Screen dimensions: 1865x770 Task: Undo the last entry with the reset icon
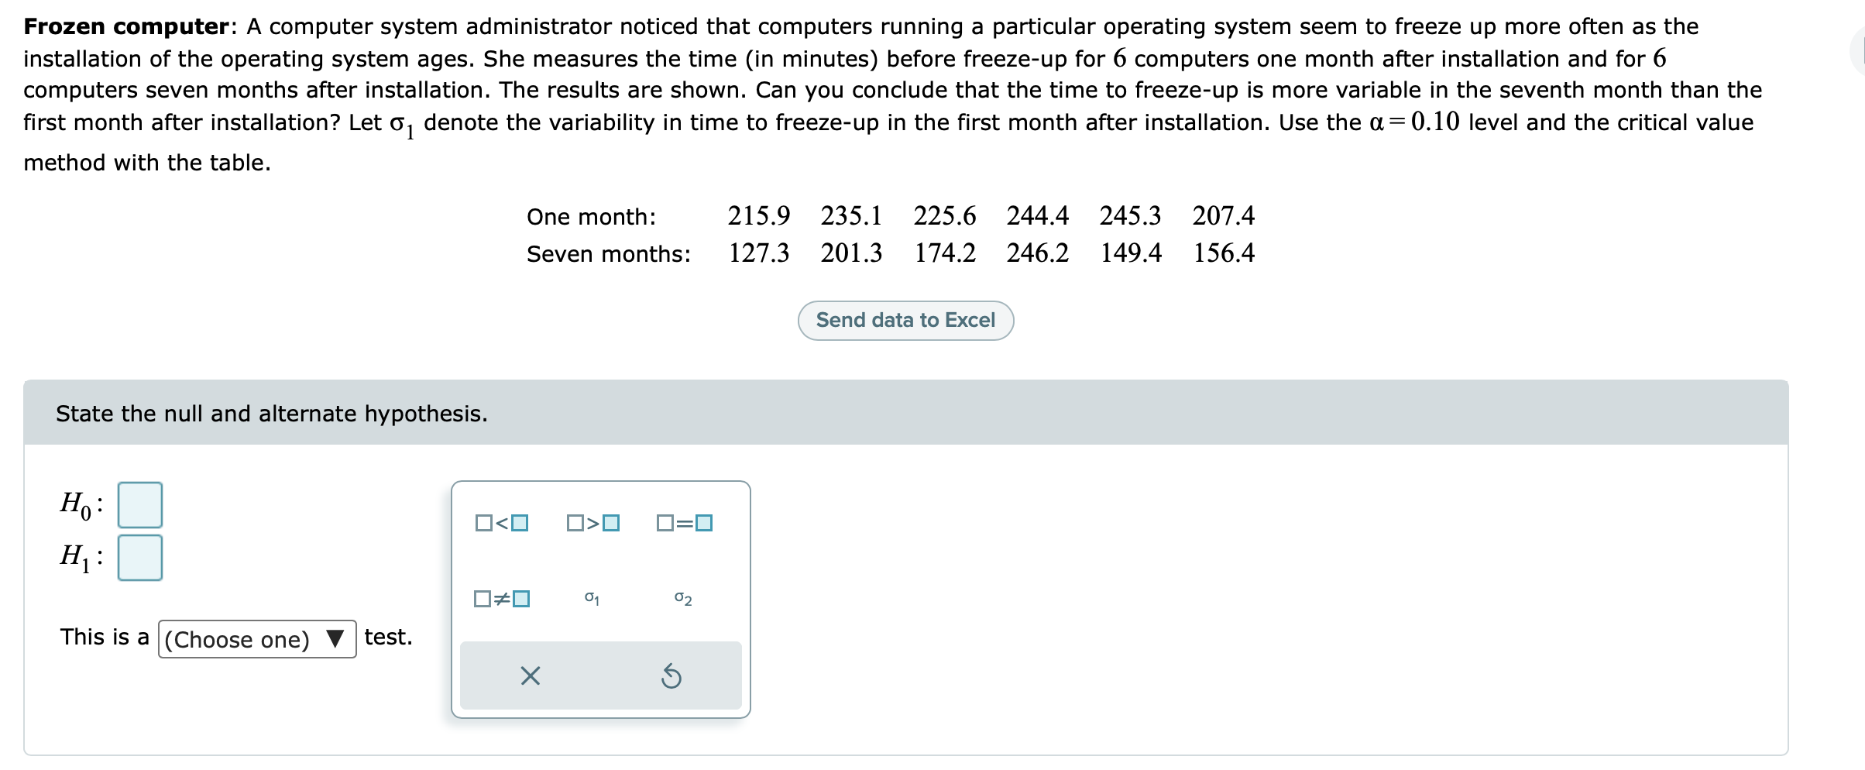click(x=672, y=676)
